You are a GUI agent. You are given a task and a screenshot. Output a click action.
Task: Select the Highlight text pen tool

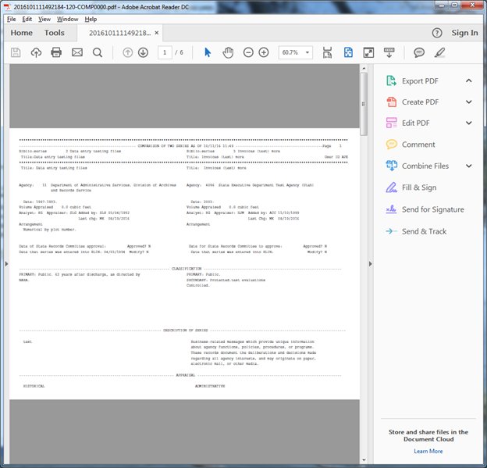[x=439, y=52]
